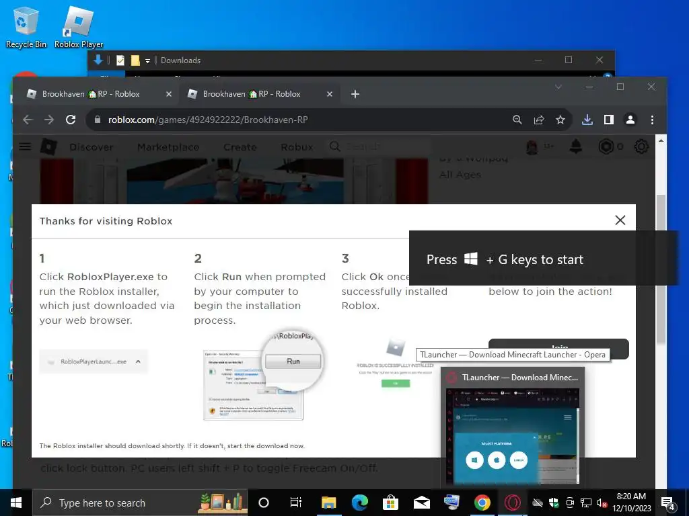Open the Roblox hamburger navigation menu
The width and height of the screenshot is (689, 516).
tap(25, 146)
